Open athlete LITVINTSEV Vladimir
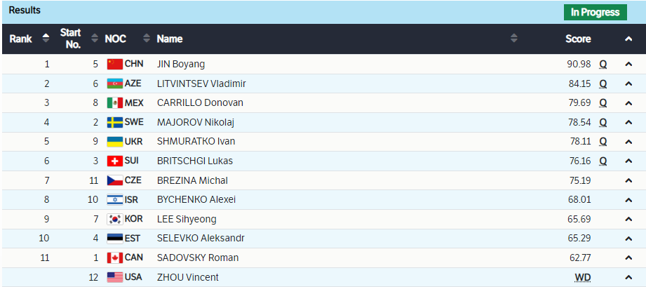The image size is (646, 287). point(201,84)
